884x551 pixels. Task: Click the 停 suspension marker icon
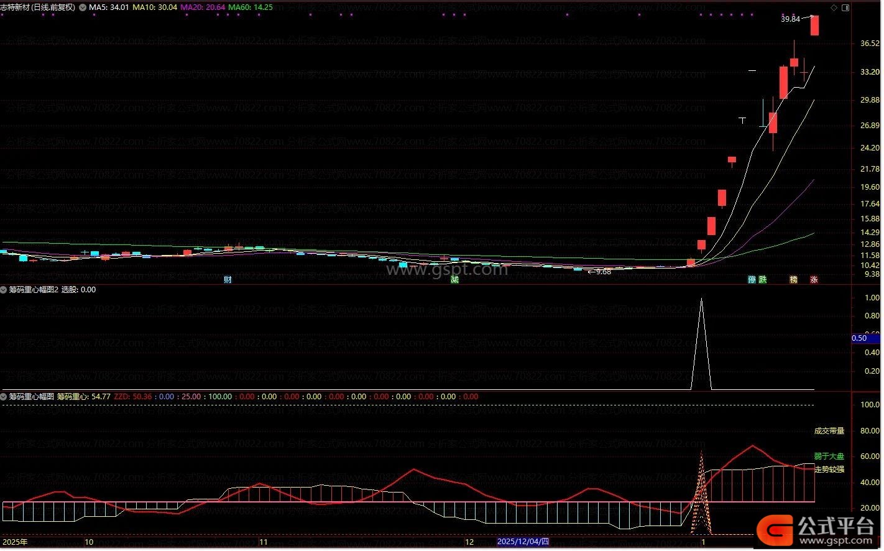pos(752,280)
